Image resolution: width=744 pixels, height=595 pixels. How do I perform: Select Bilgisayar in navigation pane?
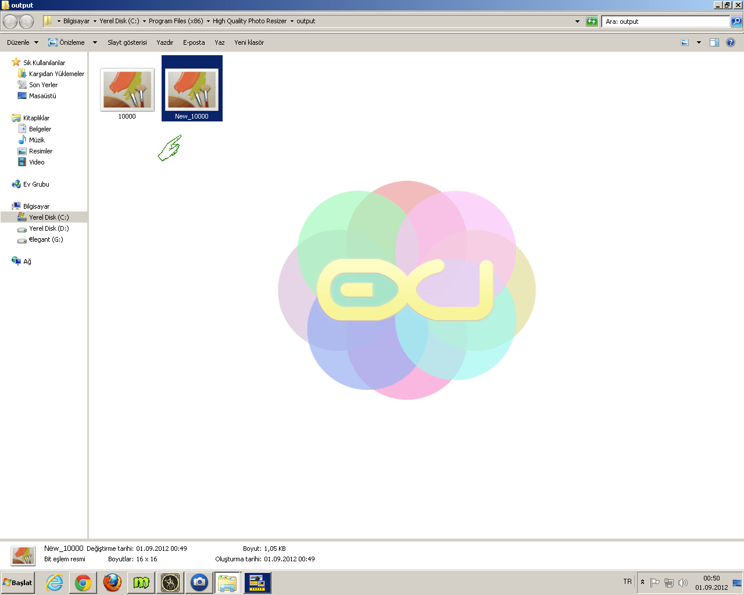coord(36,206)
